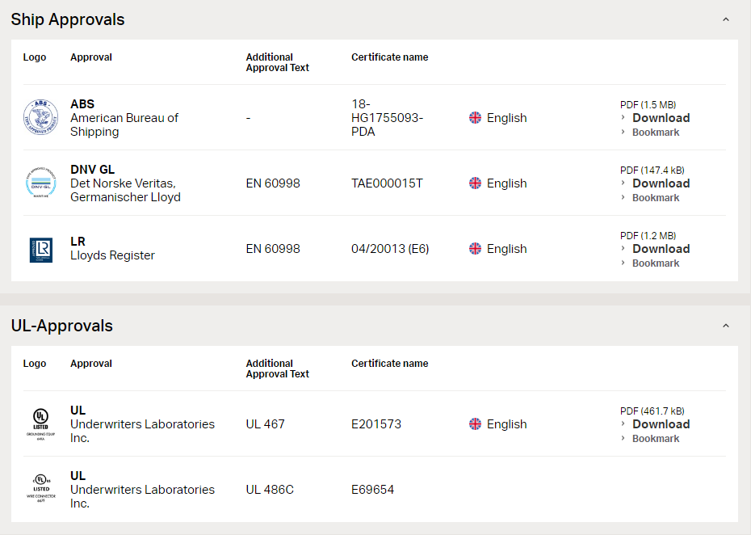Screen dimensions: 751x535
Task: Click the UL Listed grounding equipment logo
Action: [40, 423]
